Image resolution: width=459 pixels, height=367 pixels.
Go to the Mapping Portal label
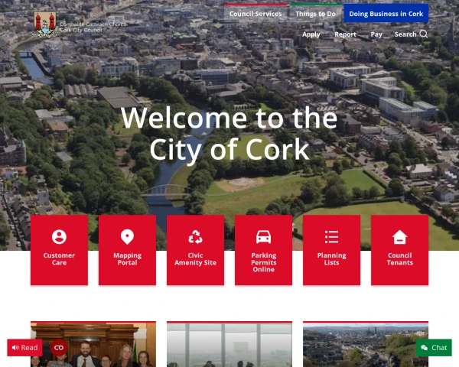(x=127, y=258)
